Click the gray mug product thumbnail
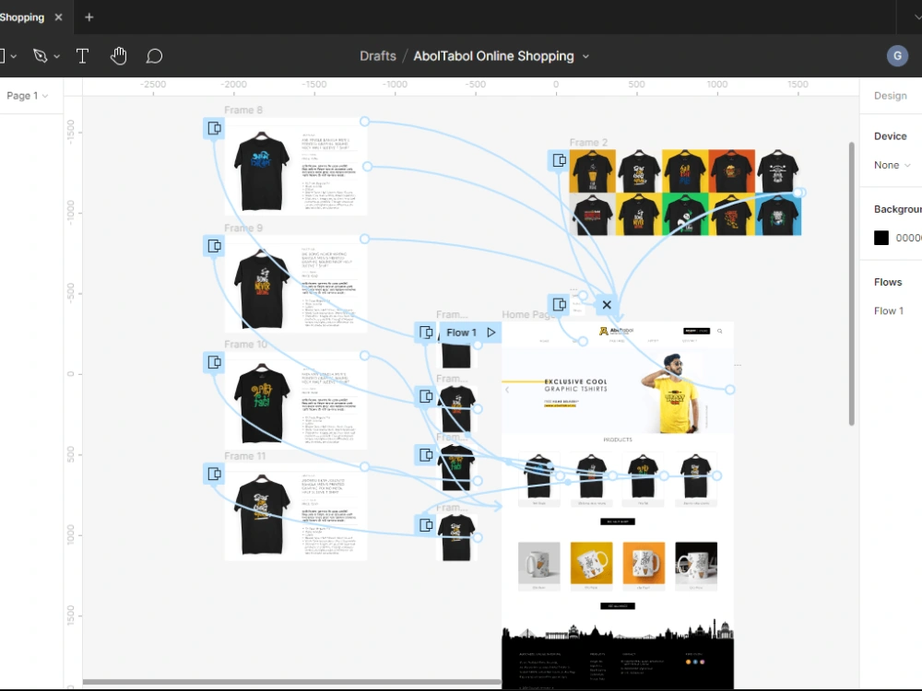This screenshot has height=691, width=922. 538,563
